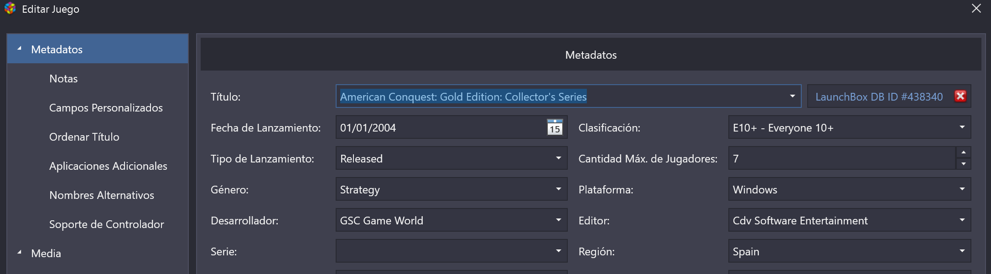Open Soporte de Controlador section
This screenshot has height=274, width=991.
[x=106, y=224]
